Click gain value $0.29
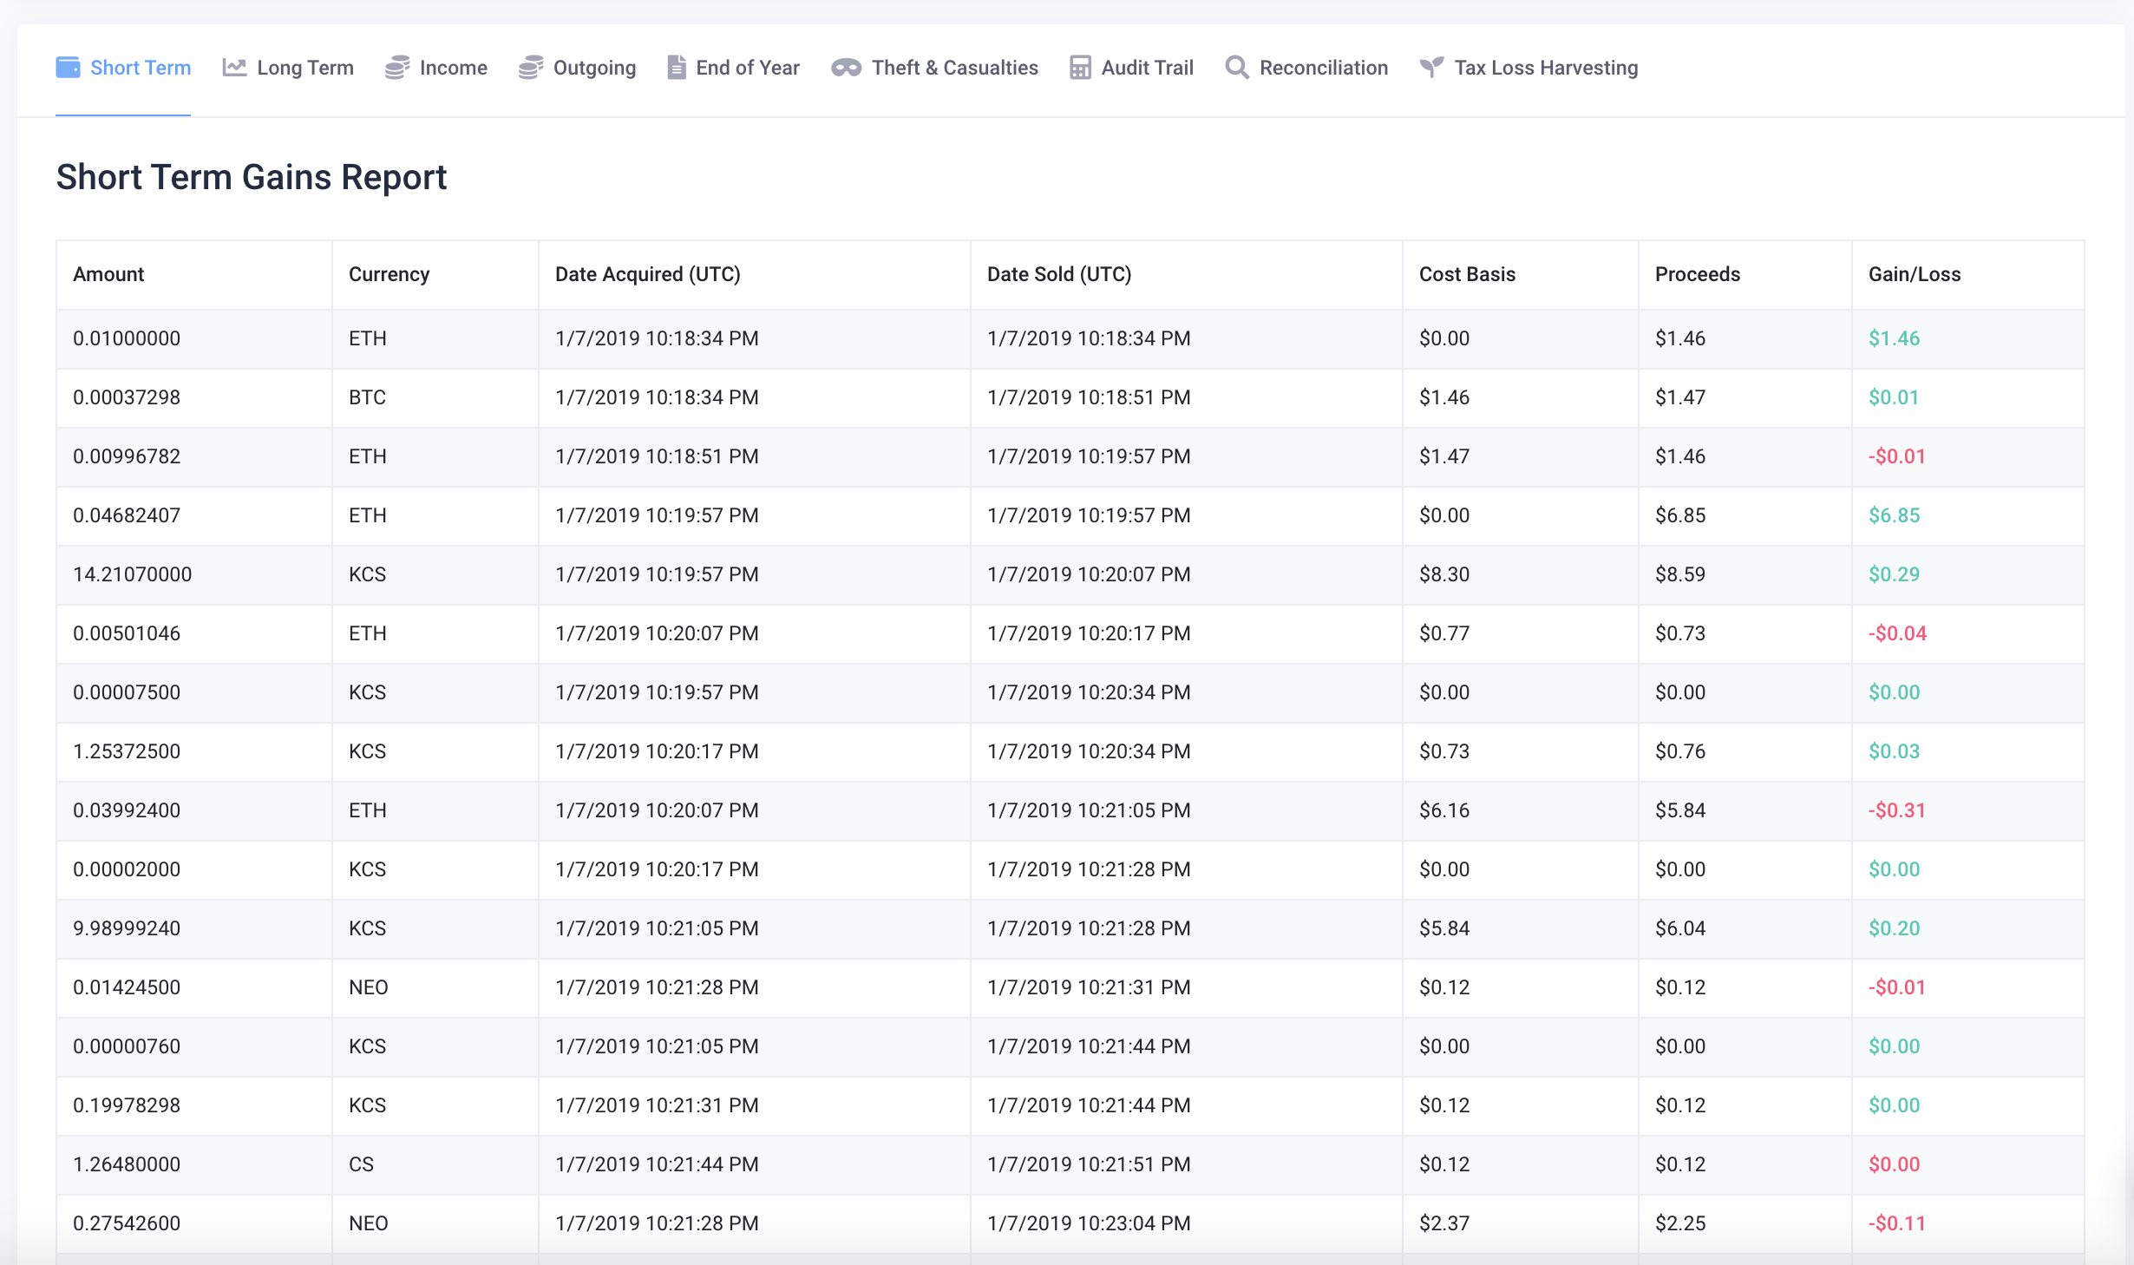The image size is (2134, 1265). (x=1894, y=574)
